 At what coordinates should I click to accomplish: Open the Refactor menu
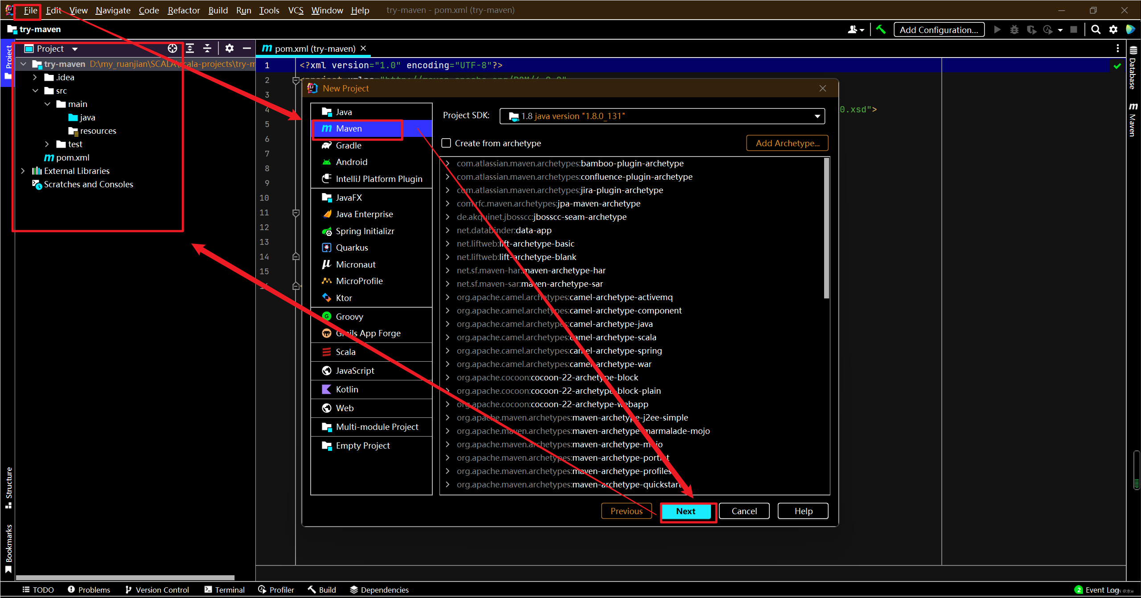183,10
